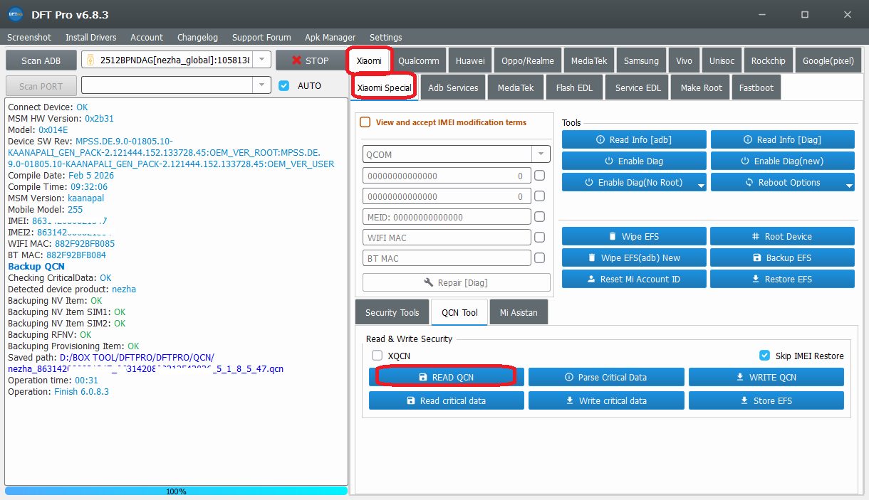The width and height of the screenshot is (869, 500).
Task: Click the DFT Pro app logo icon
Action: 15,14
